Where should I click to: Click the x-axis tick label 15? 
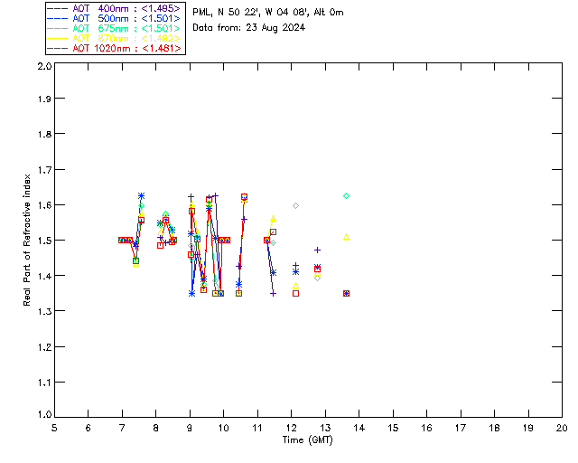[x=393, y=428]
